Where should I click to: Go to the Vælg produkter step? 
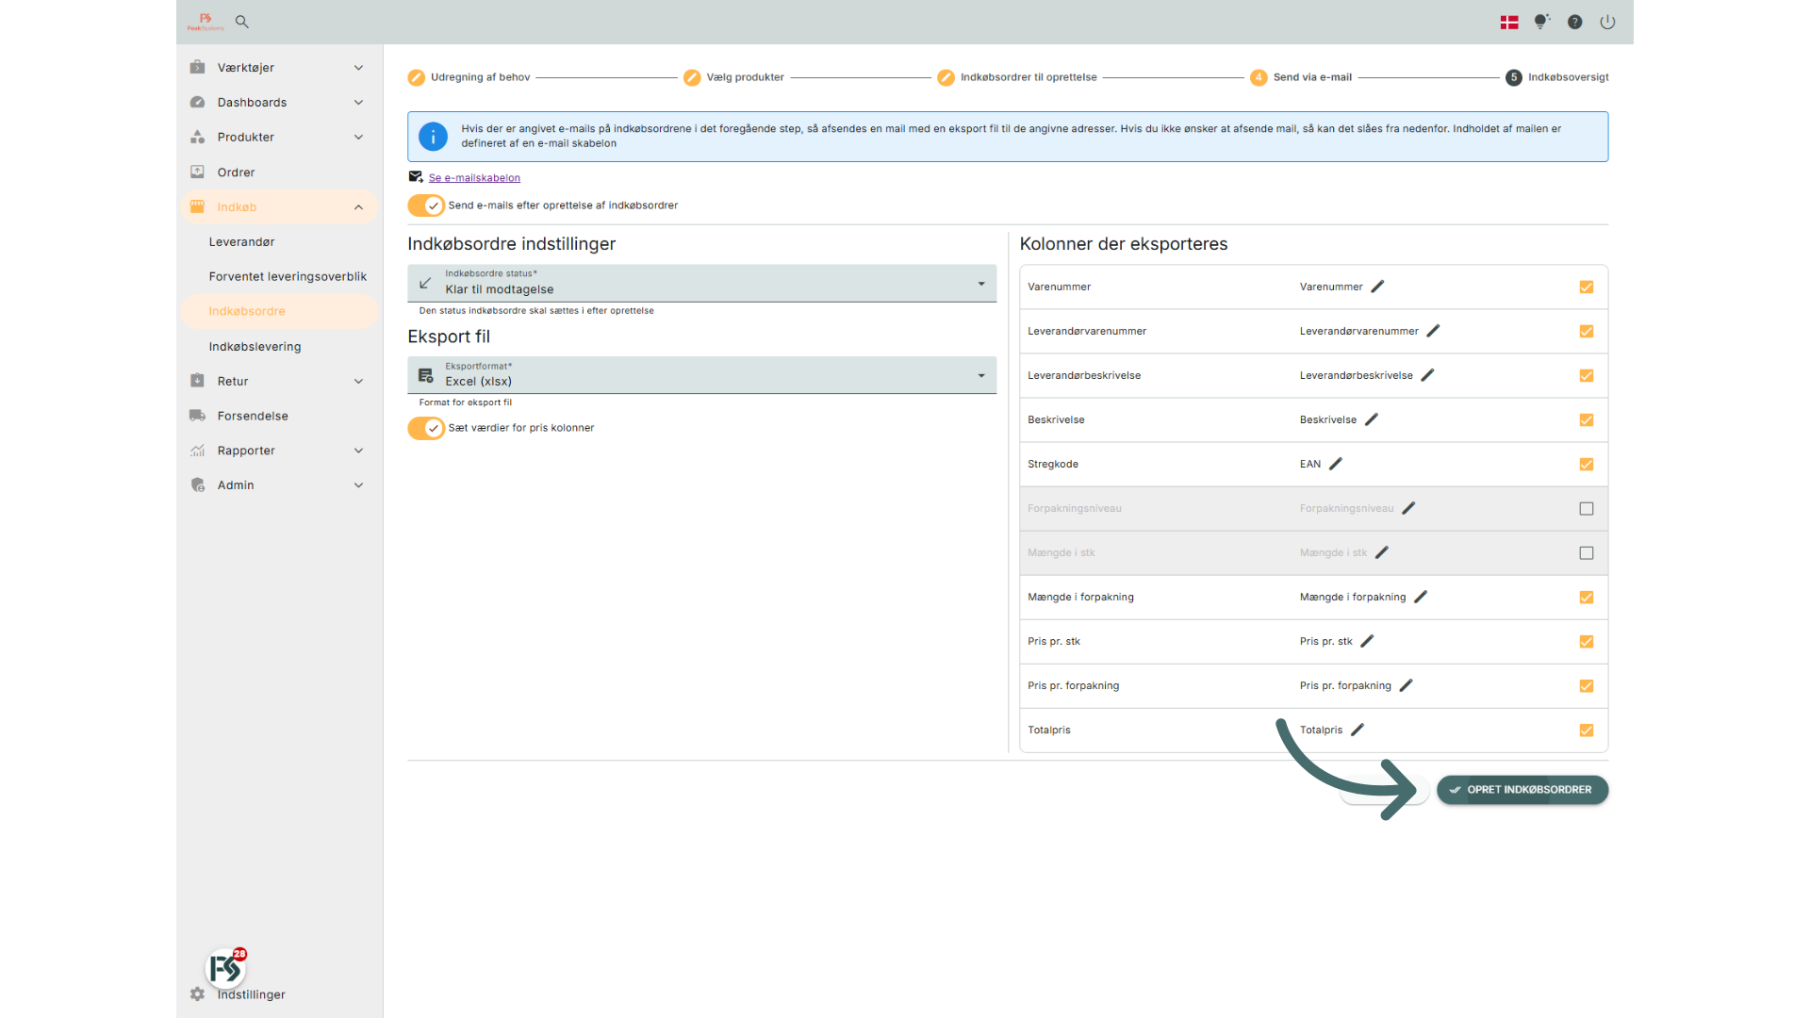(733, 77)
